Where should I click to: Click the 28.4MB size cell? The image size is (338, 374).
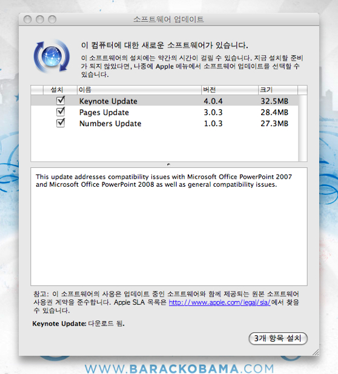pos(274,112)
